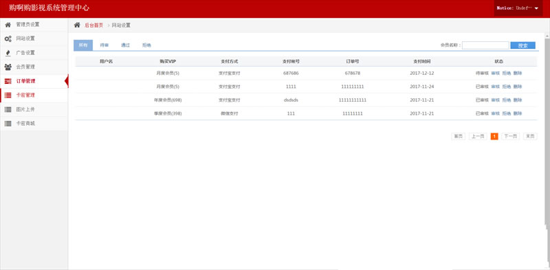The height and width of the screenshot is (270, 550).
Task: Click the 搜索 button
Action: point(522,45)
